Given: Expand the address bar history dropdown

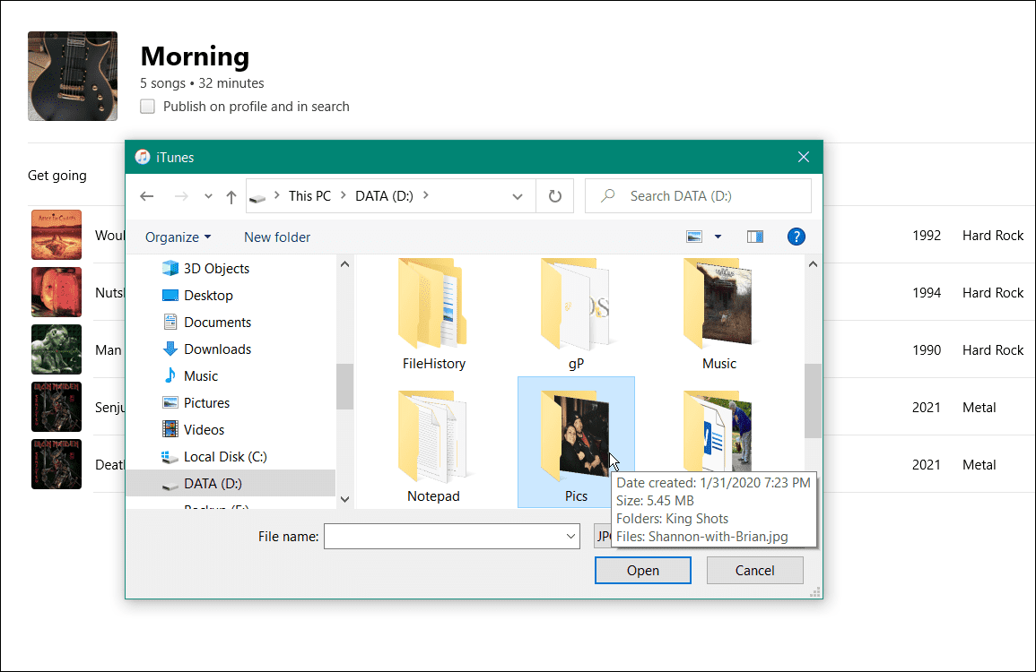Looking at the screenshot, I should (518, 196).
